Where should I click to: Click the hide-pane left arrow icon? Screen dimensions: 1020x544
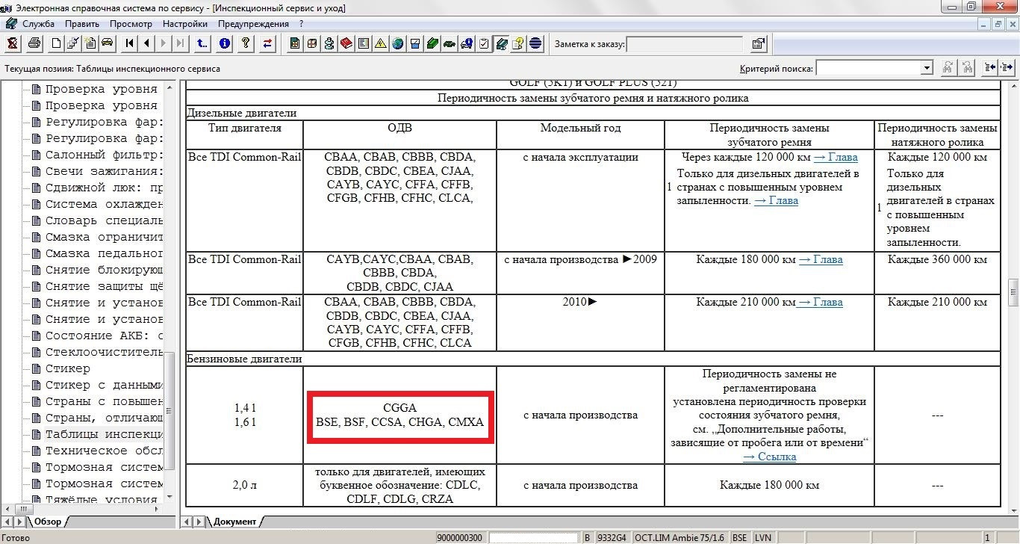click(990, 68)
